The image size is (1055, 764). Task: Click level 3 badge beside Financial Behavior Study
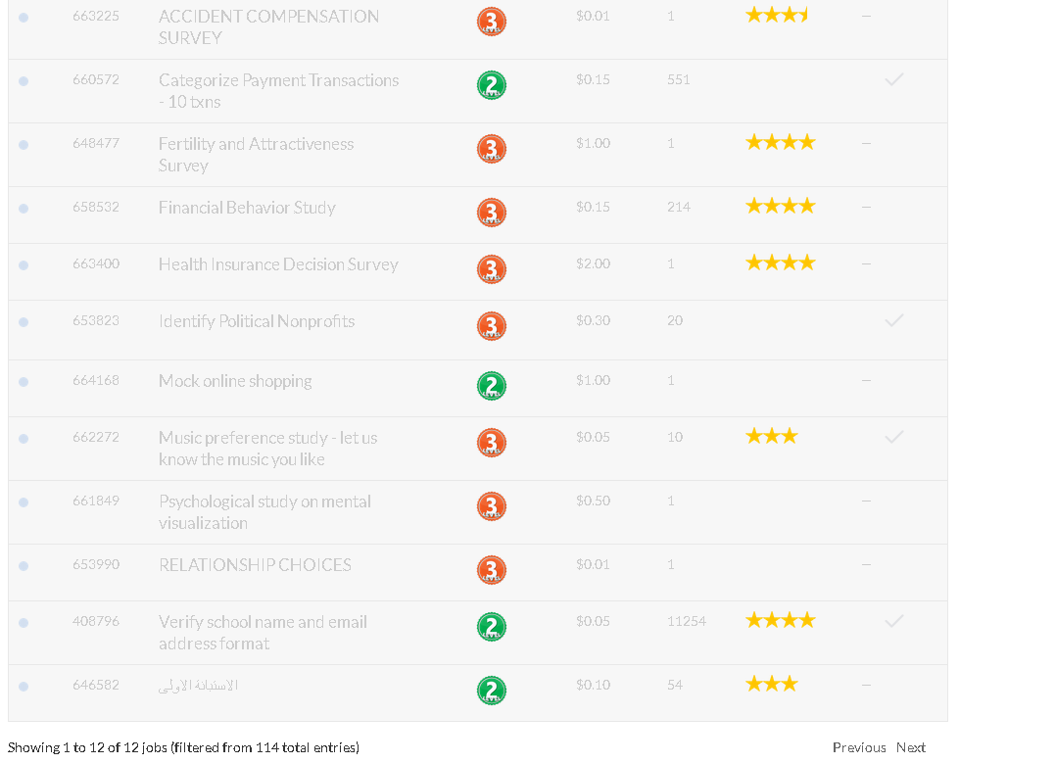point(492,213)
